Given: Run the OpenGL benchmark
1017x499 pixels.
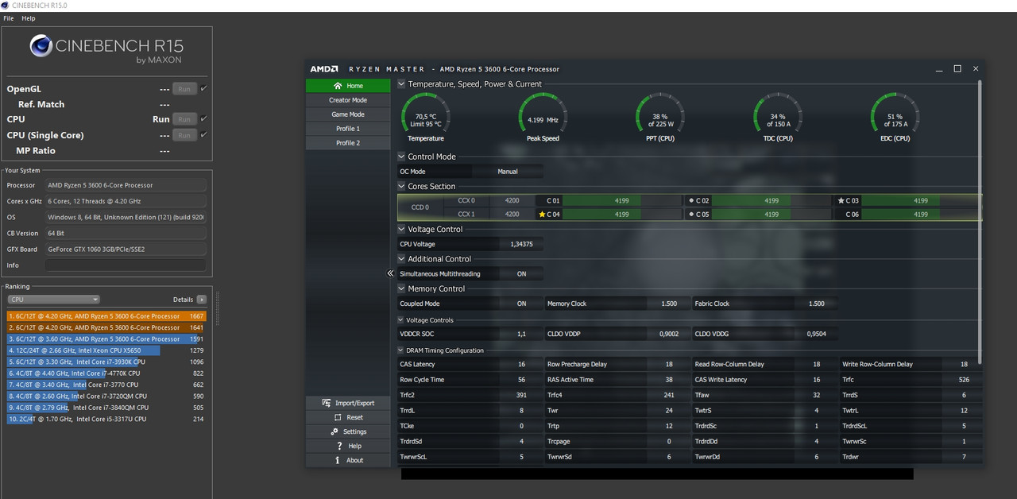Looking at the screenshot, I should (x=184, y=89).
